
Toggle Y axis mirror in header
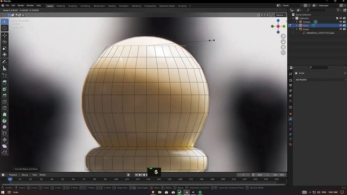point(265,15)
